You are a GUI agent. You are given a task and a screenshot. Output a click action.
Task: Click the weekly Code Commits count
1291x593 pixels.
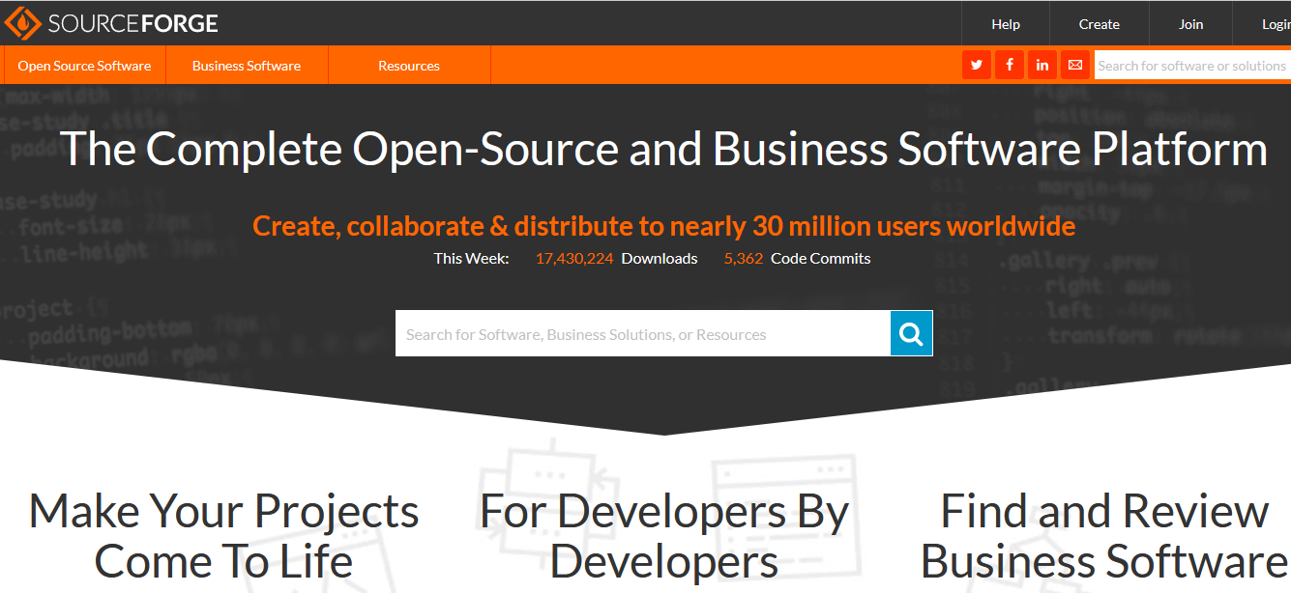(x=744, y=259)
